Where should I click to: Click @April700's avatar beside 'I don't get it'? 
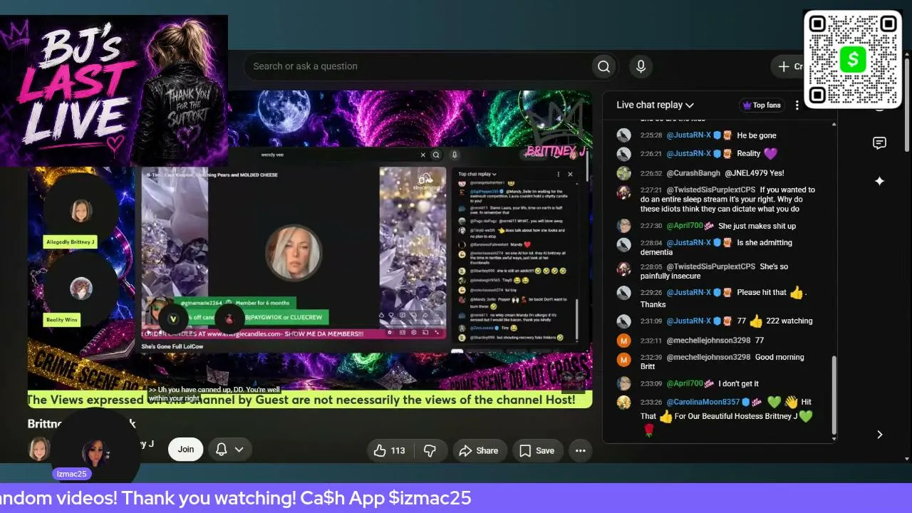point(623,383)
